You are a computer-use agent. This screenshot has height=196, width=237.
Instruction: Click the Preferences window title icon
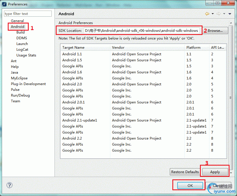tap(4, 4)
